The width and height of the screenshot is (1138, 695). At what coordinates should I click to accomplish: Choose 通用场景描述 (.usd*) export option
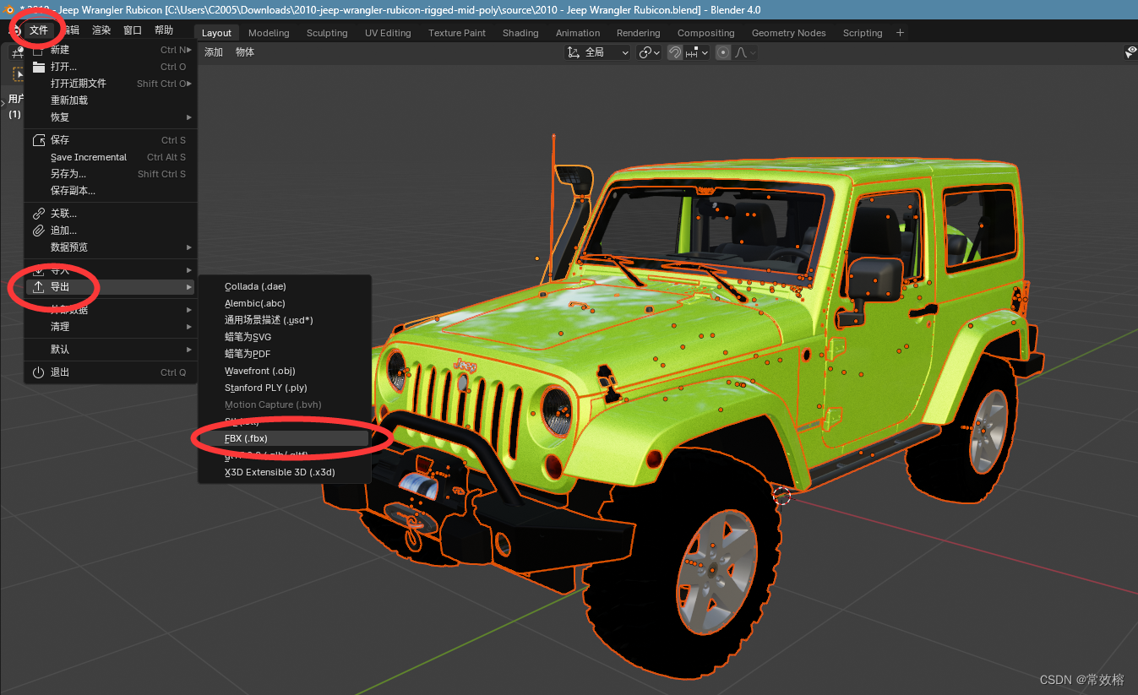click(284, 320)
